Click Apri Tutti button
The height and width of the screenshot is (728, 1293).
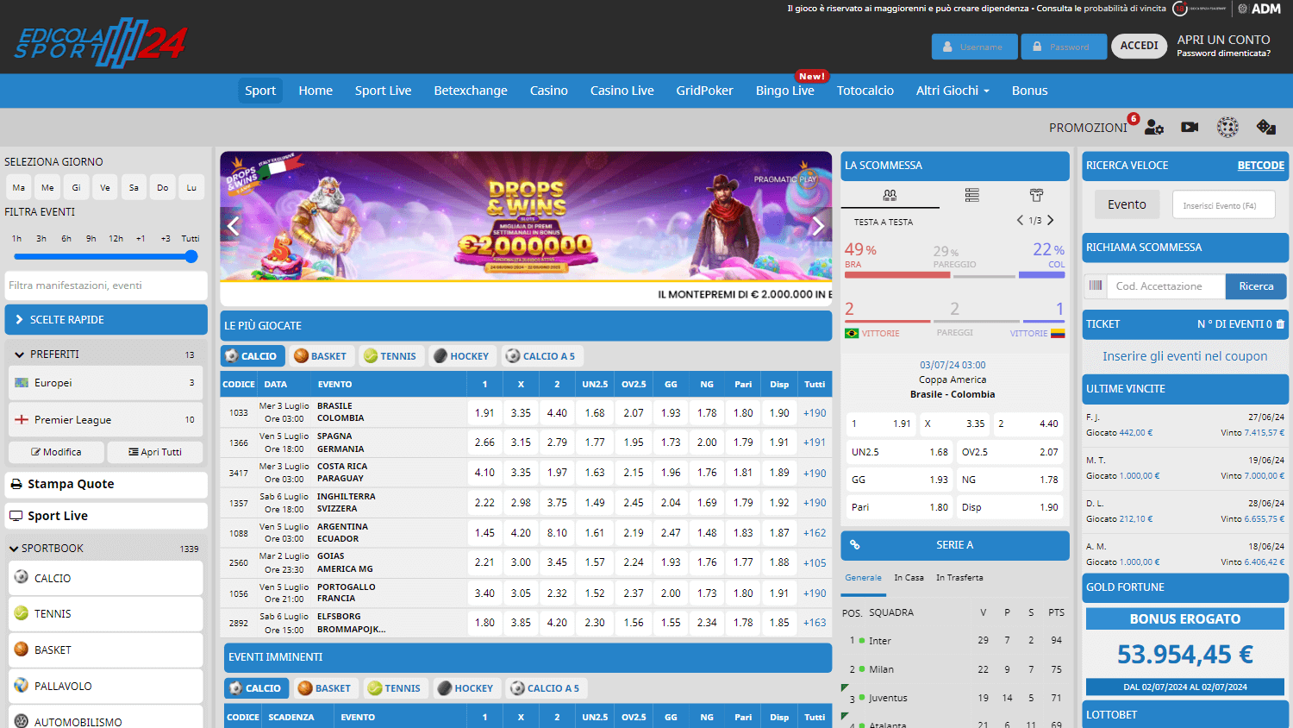tap(155, 452)
